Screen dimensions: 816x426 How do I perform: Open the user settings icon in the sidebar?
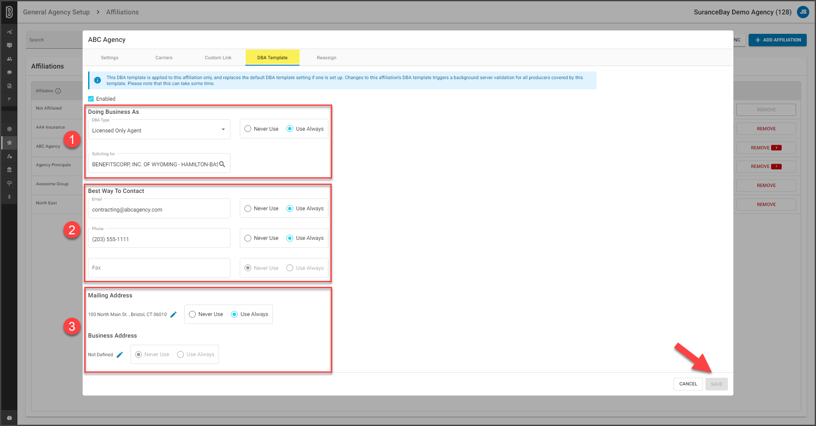9,156
